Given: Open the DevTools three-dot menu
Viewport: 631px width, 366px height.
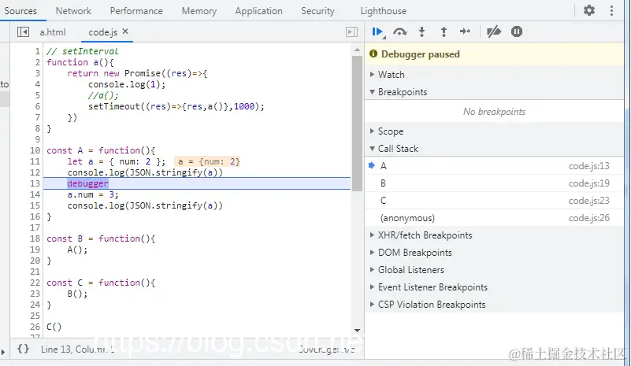Looking at the screenshot, I should pyautogui.click(x=611, y=10).
